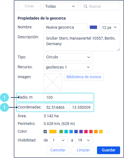Screen dimensions: 124x158
Task: Select the green color swatch
Action: click(61, 132)
